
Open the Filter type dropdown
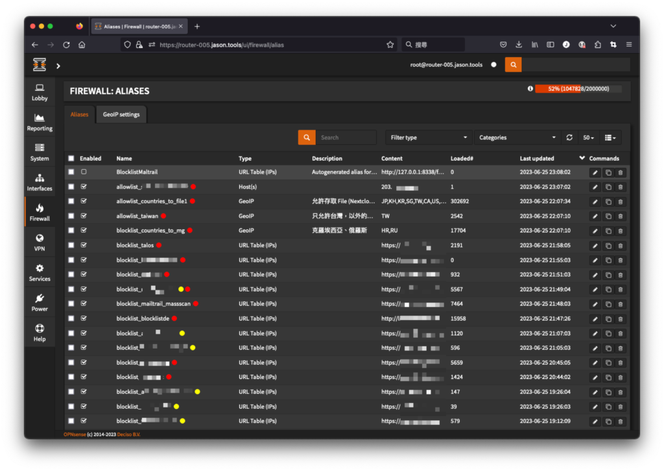coord(428,137)
